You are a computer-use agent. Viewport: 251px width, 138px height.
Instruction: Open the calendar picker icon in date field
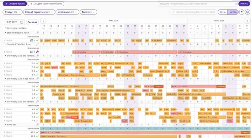(22, 22)
